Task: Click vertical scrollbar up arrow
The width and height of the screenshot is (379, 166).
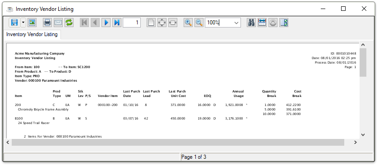Action: click(363, 45)
